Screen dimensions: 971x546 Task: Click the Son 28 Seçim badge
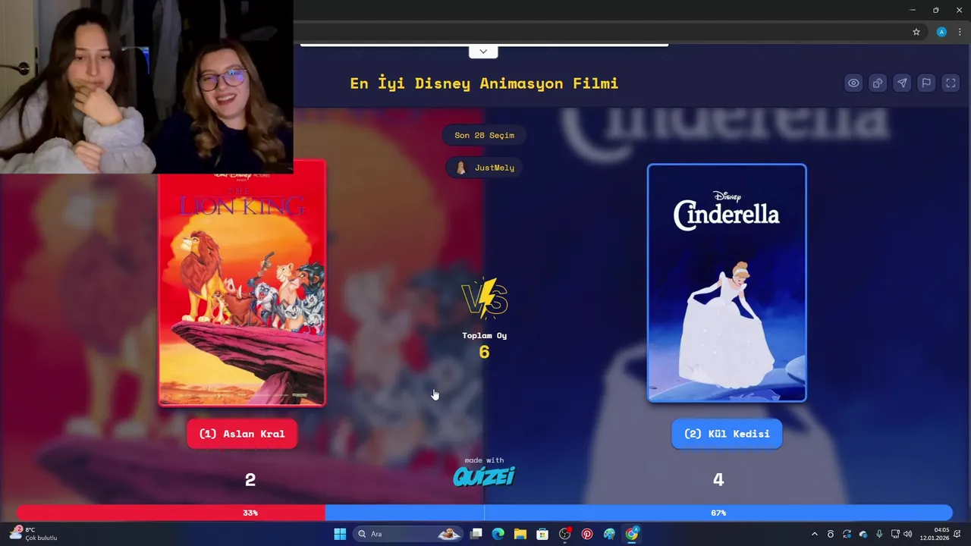click(484, 135)
